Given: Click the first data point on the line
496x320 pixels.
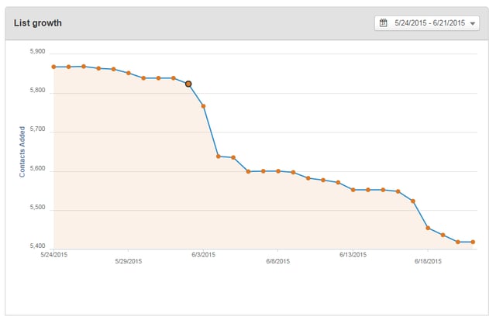Looking at the screenshot, I should [x=53, y=67].
